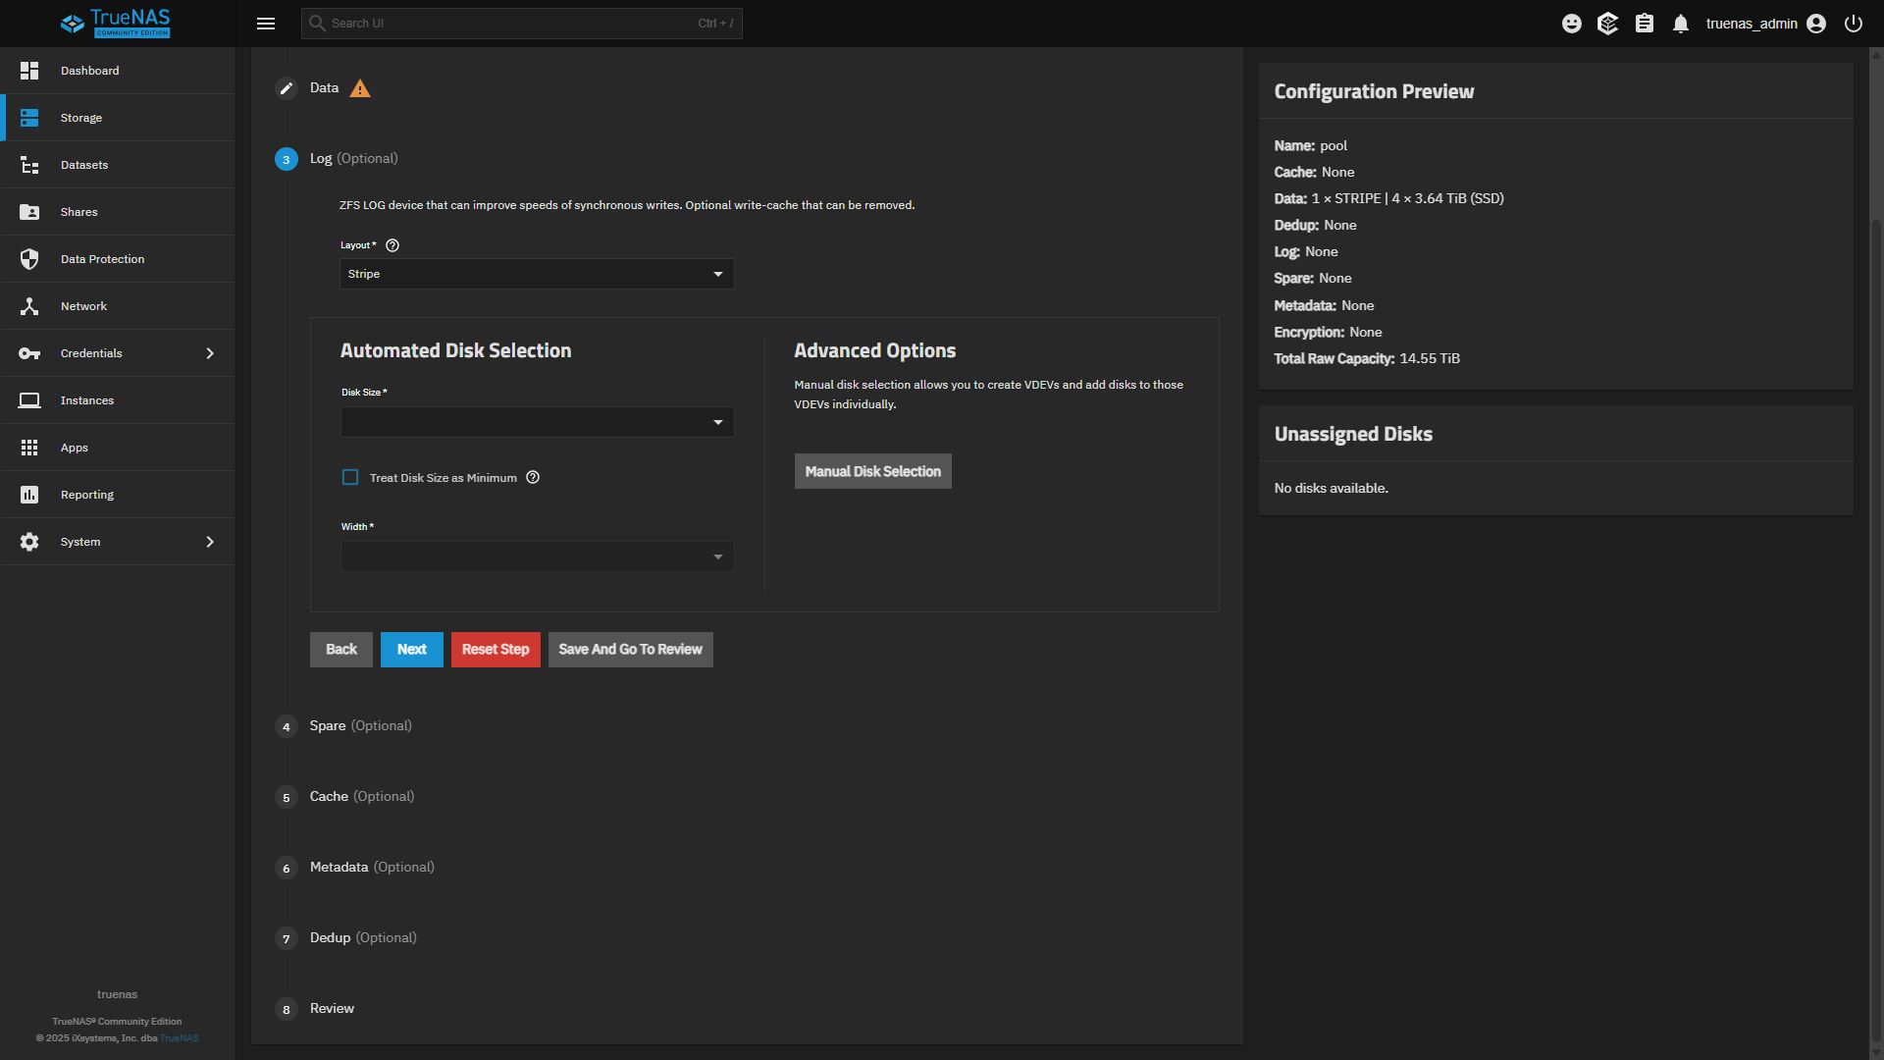Click the Layout help question-mark icon
The image size is (1884, 1060).
(x=392, y=245)
